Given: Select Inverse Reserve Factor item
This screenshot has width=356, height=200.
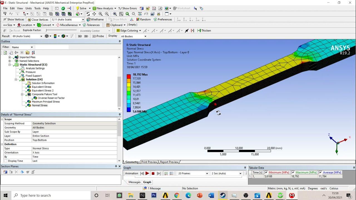Looking at the screenshot, I should coord(51,98).
